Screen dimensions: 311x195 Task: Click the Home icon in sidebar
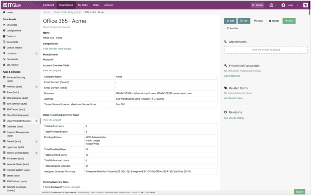point(4,12)
